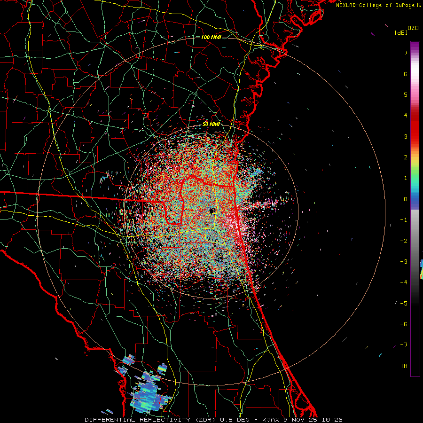Click the TH label on the color scale

pos(404,366)
